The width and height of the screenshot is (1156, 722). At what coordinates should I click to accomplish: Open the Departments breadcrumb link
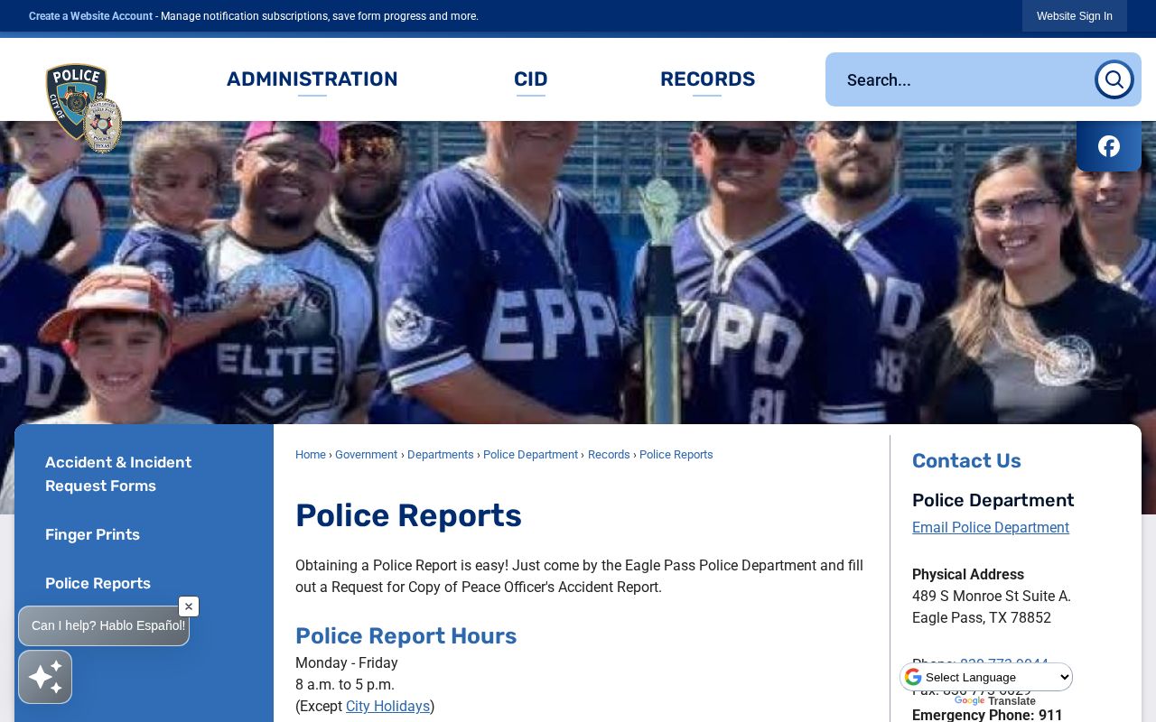click(x=440, y=455)
